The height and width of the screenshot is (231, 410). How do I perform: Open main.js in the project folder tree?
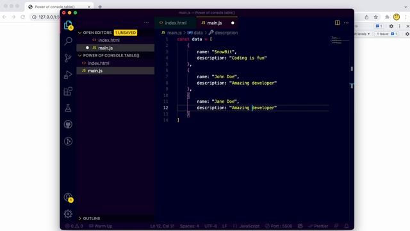click(x=115, y=71)
